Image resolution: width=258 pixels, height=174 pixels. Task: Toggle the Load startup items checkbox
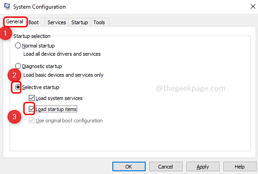click(31, 109)
